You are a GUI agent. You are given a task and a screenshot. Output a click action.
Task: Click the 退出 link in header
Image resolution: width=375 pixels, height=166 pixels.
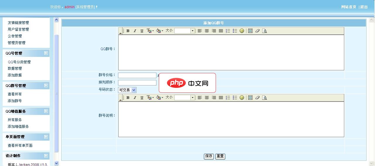pos(364,7)
